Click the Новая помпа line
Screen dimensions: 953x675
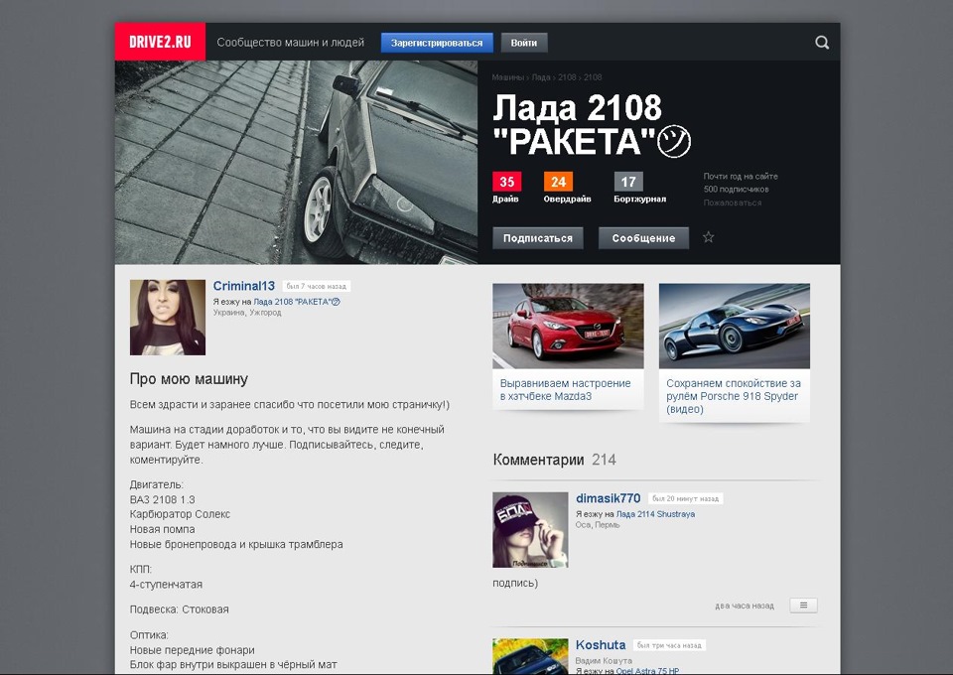(162, 529)
